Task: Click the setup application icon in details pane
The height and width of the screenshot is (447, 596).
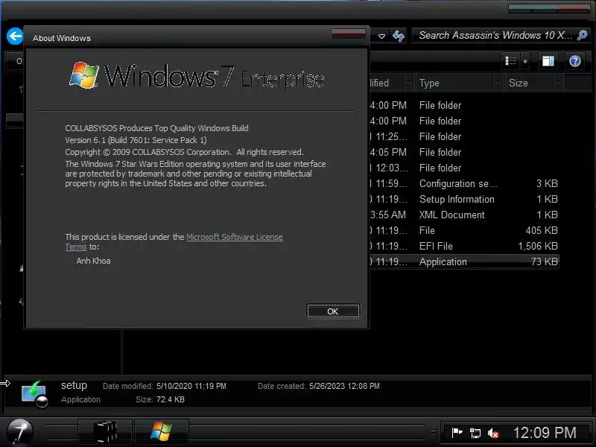Action: pyautogui.click(x=34, y=394)
